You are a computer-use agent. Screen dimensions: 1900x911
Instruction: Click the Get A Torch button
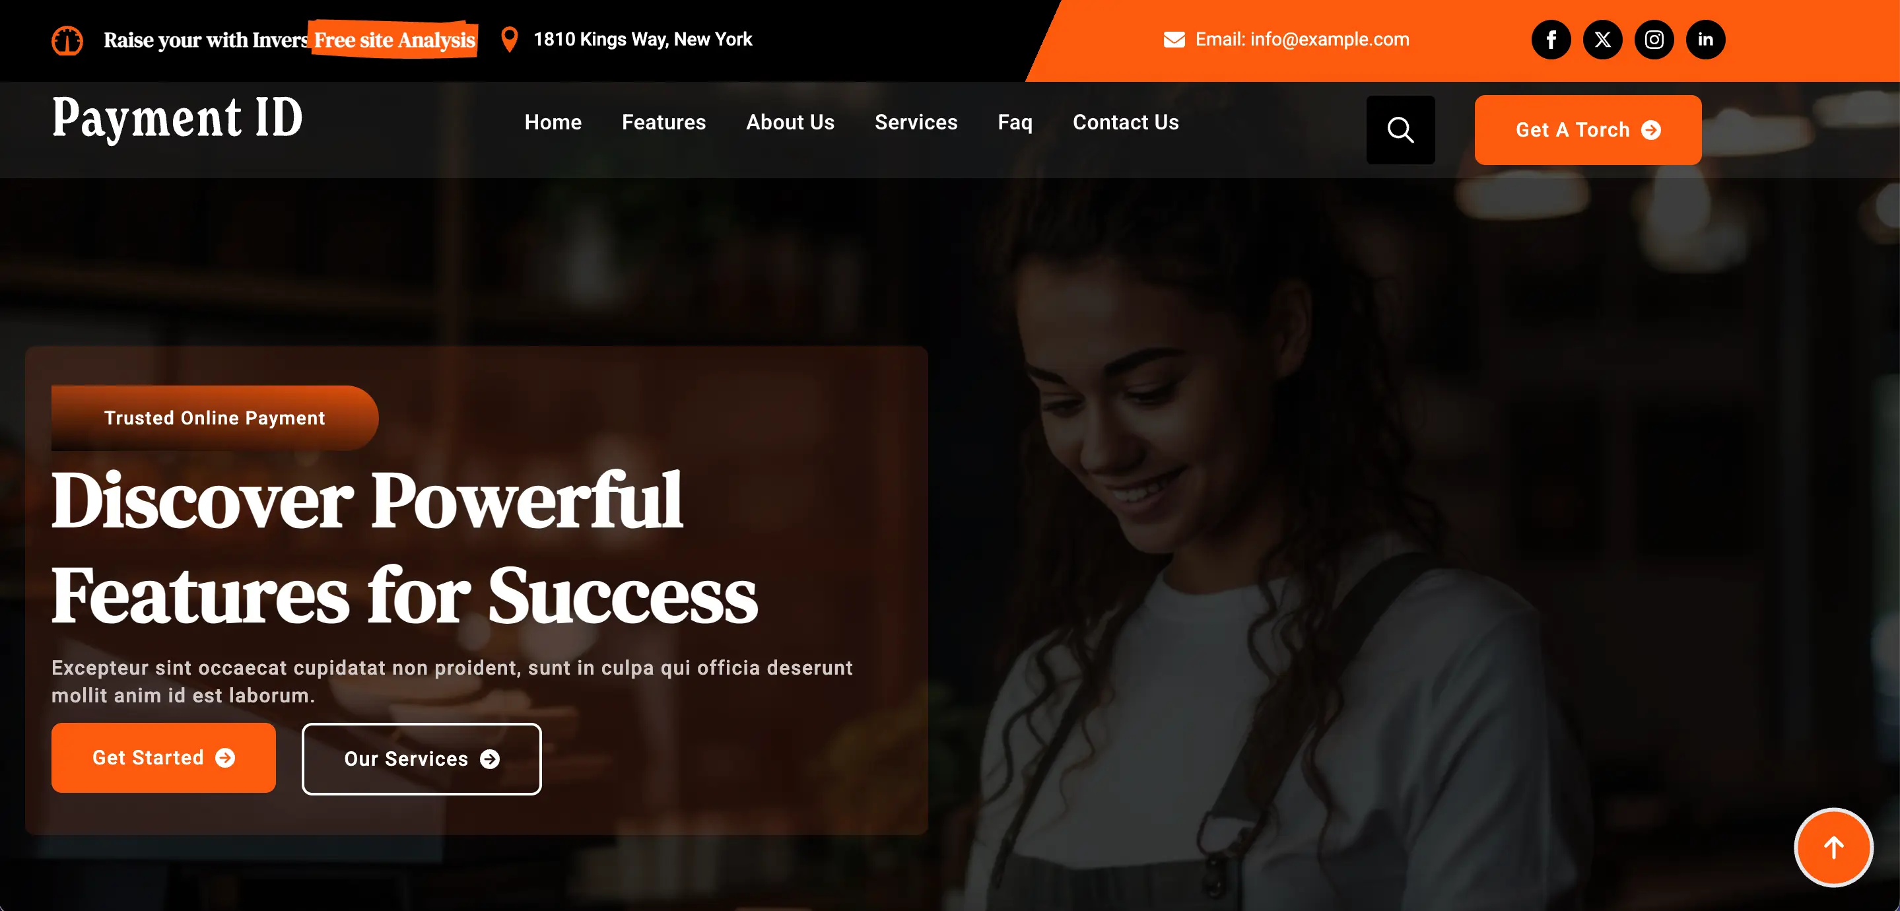click(1587, 130)
